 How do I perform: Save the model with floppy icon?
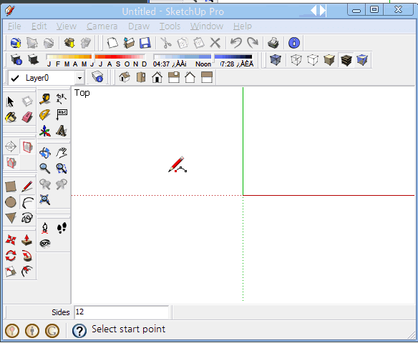pyautogui.click(x=145, y=43)
